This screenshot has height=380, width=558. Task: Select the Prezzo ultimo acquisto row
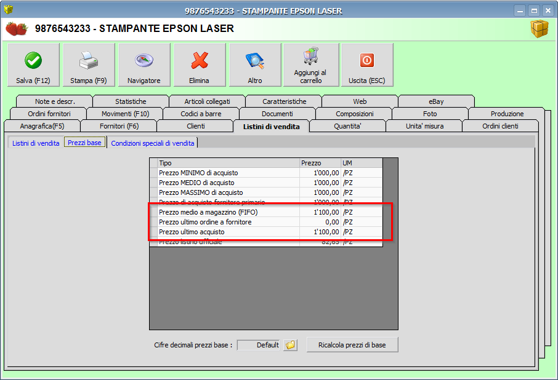(x=266, y=232)
